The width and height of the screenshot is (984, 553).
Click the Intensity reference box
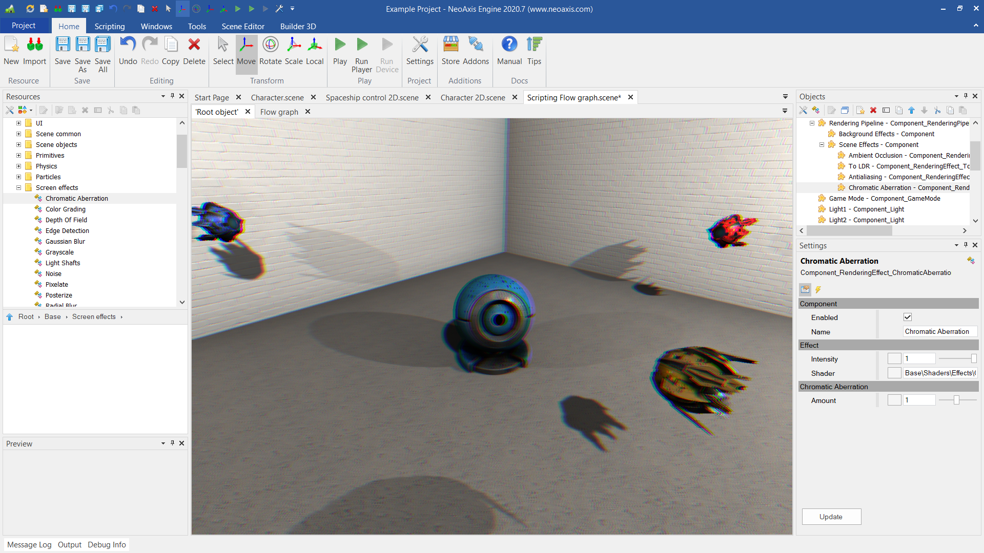click(894, 359)
